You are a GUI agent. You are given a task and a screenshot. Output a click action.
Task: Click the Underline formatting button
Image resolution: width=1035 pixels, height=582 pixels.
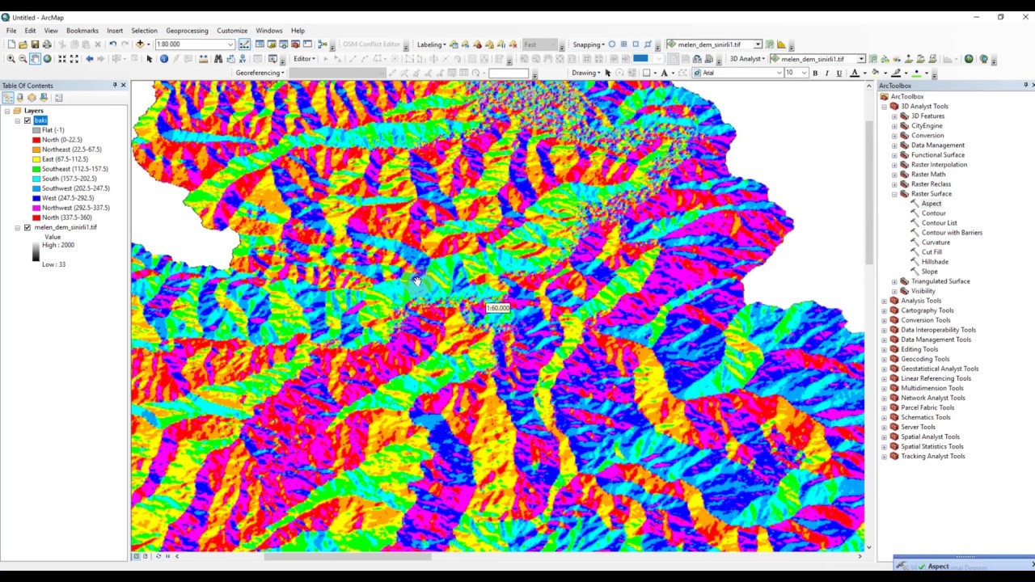pos(839,73)
